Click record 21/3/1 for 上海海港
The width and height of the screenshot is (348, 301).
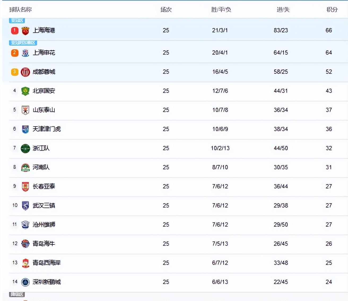pyautogui.click(x=220, y=30)
